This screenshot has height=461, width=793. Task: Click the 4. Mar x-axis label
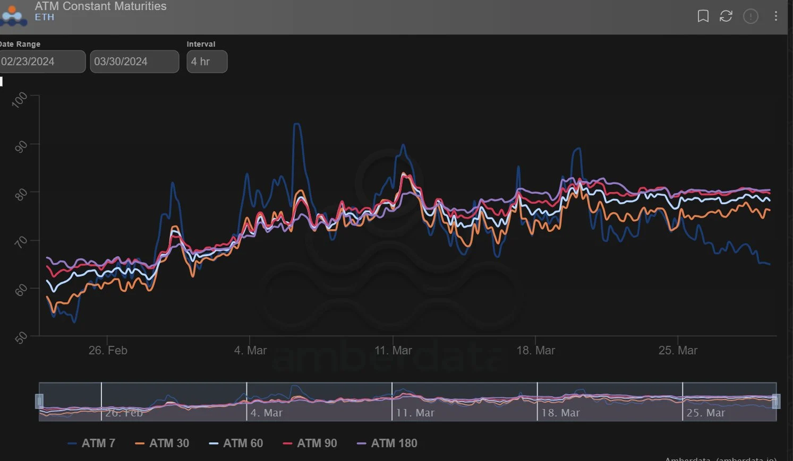(250, 351)
